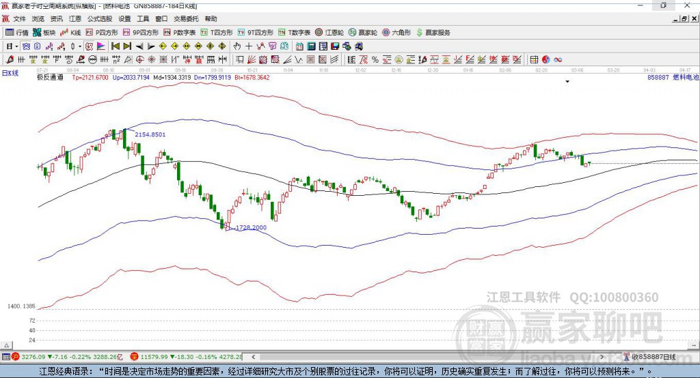Open the 帮助 menu

pyautogui.click(x=211, y=18)
